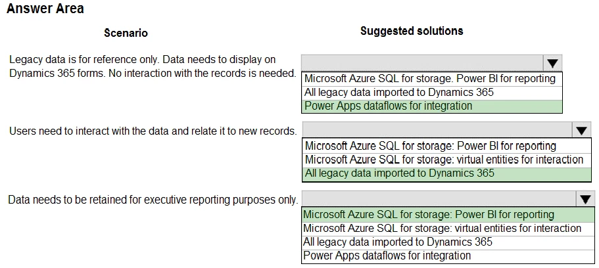This screenshot has height=268, width=599.
Task: Click the Scenario column heading
Action: point(126,33)
